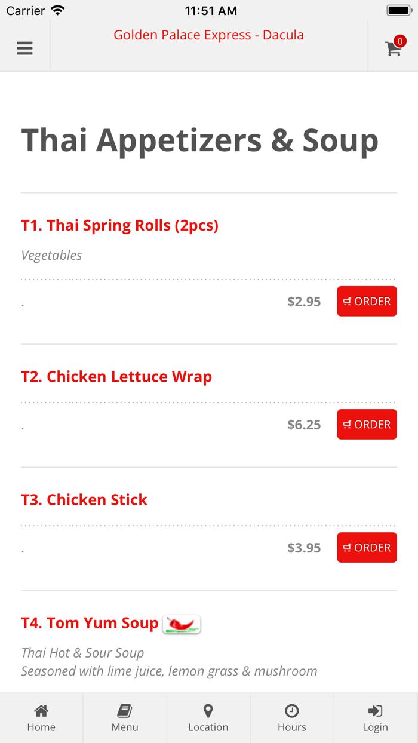
Task: Tap the Hours clock icon
Action: pyautogui.click(x=292, y=711)
